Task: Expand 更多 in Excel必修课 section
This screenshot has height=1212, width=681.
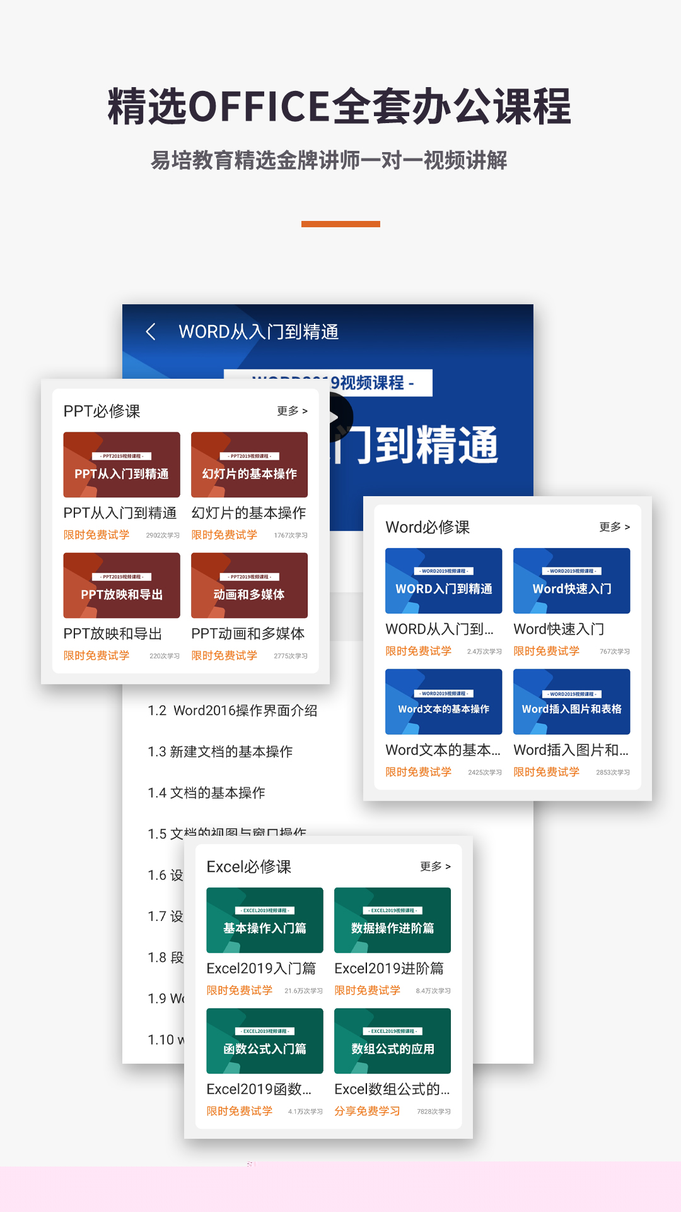Action: click(x=435, y=866)
